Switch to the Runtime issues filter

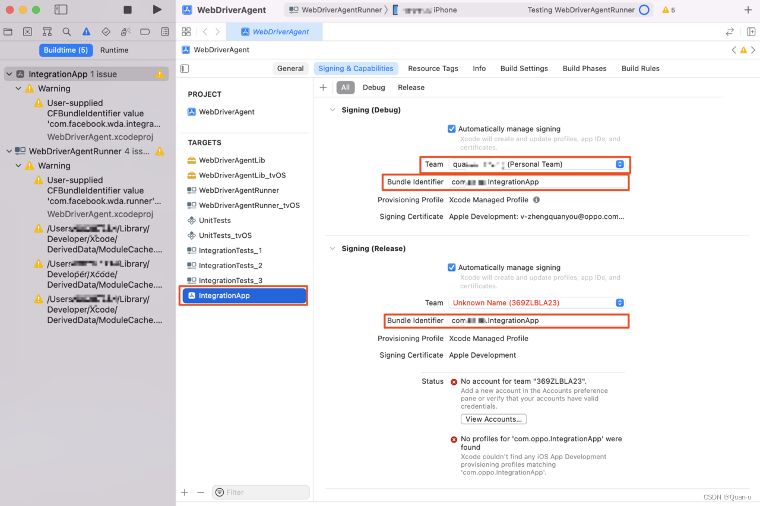coord(114,50)
